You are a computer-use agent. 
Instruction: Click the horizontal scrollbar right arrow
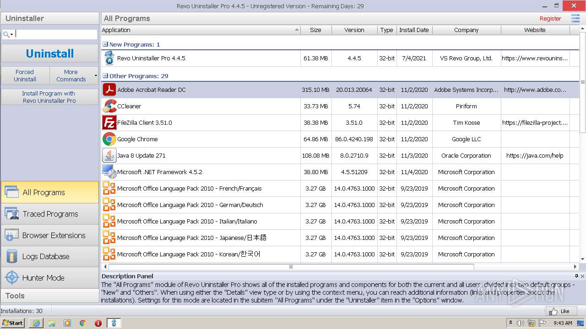tap(575, 266)
